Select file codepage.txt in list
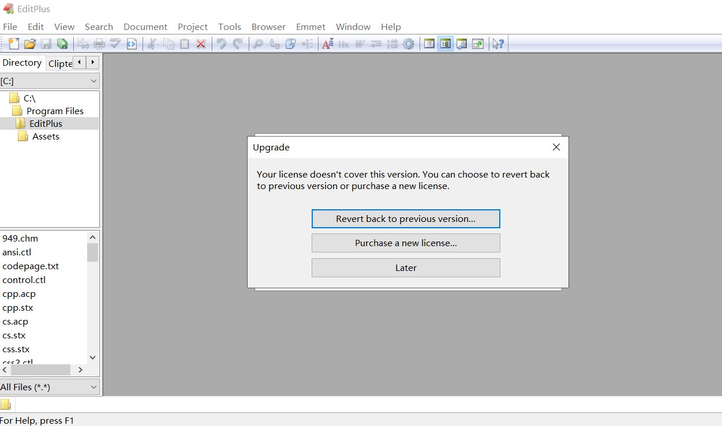The width and height of the screenshot is (722, 426). tap(31, 266)
